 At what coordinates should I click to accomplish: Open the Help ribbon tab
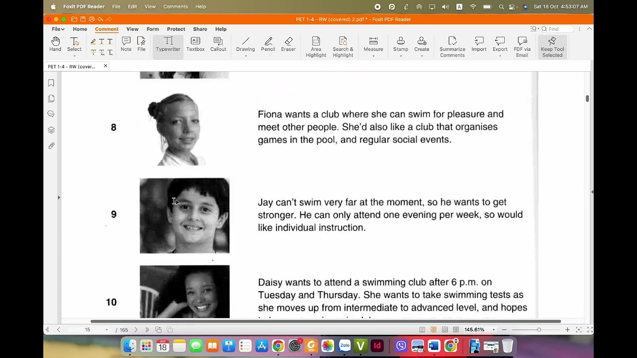click(220, 29)
